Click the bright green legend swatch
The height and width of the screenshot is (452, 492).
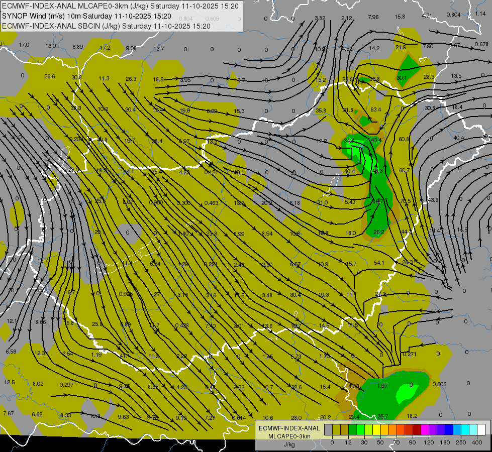[361, 429]
